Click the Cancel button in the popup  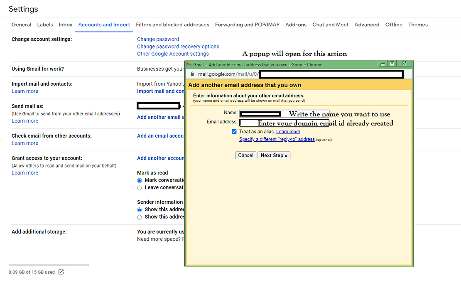[x=245, y=155]
